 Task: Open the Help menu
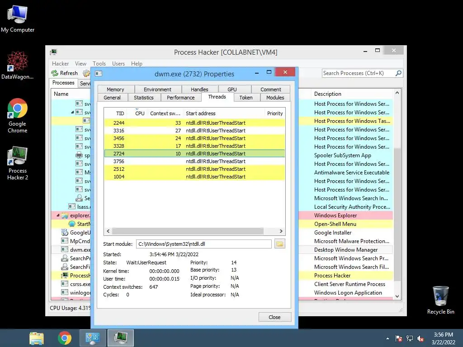137,63
